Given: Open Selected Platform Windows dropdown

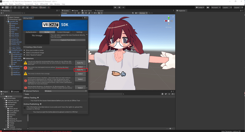Looking at the screenshot, I should (x=66, y=91).
